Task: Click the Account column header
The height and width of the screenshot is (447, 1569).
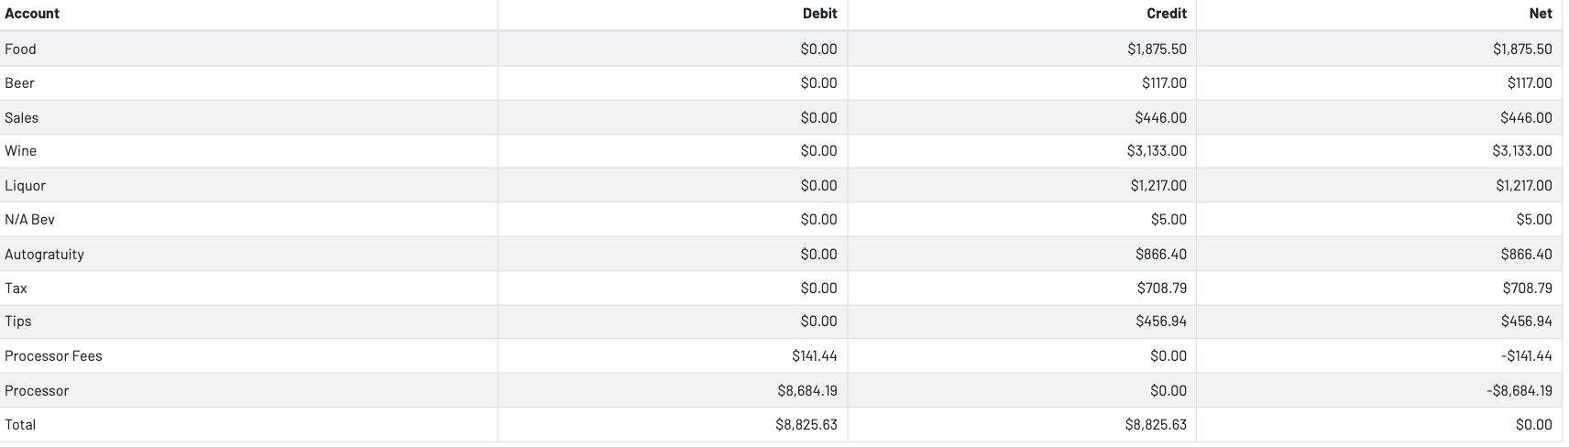Action: 32,14
